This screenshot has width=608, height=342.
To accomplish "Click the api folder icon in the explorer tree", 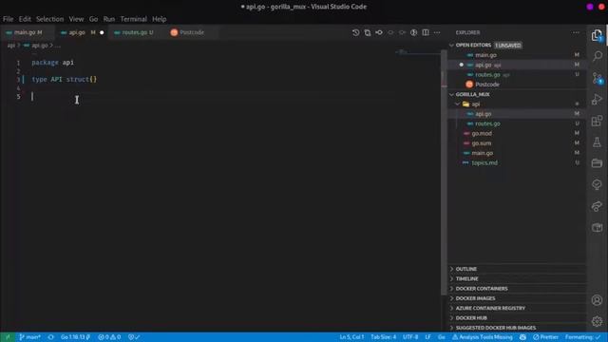I will (x=465, y=104).
